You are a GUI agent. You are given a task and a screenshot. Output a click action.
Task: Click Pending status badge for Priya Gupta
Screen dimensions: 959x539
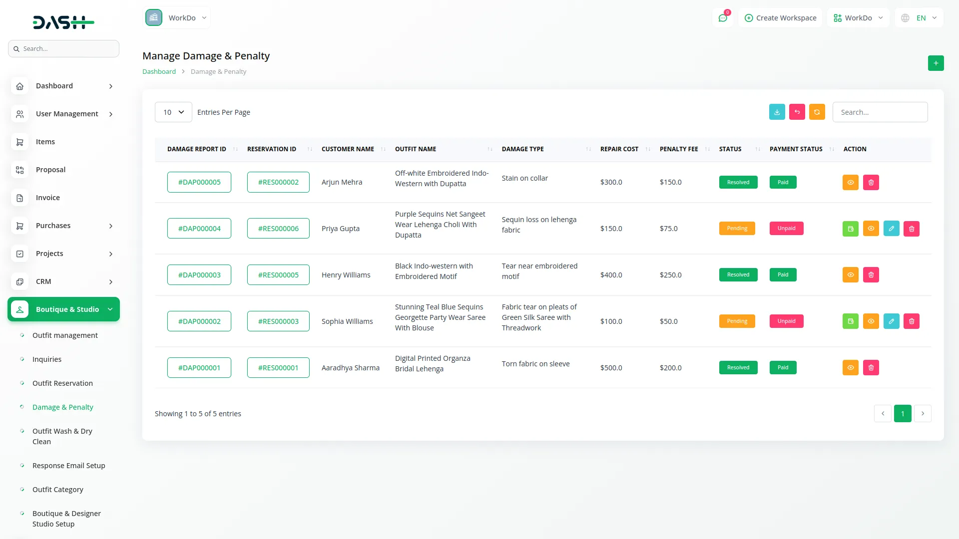click(737, 229)
